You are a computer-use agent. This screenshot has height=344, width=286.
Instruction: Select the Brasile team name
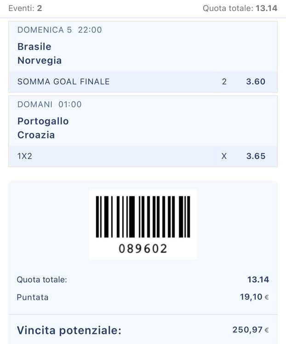[x=34, y=47]
